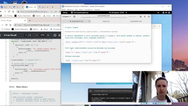The height and width of the screenshot is (106, 188).
Task: Open the text editor hamburger menu
Action: [x=145, y=16]
